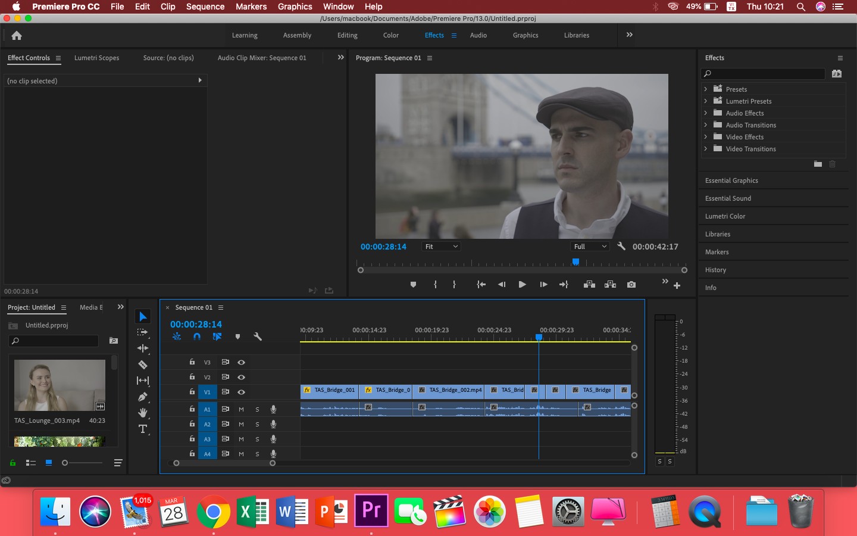The width and height of the screenshot is (857, 536).
Task: Select the Selection tool arrow
Action: [143, 316]
